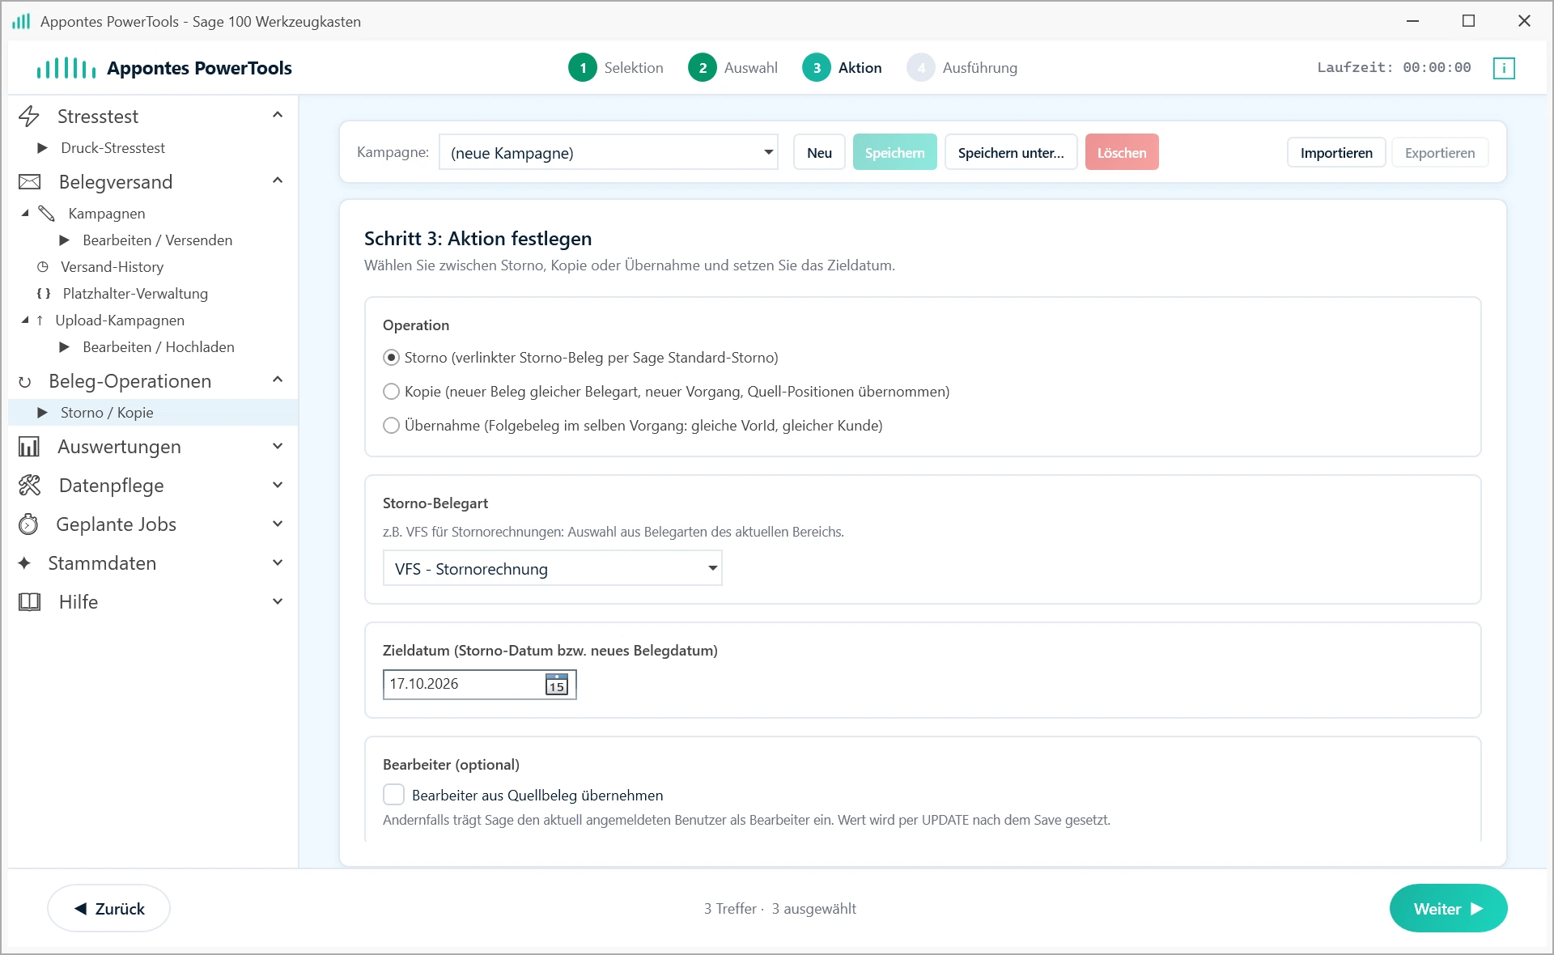Go to step 2 Auswahl

(x=733, y=68)
